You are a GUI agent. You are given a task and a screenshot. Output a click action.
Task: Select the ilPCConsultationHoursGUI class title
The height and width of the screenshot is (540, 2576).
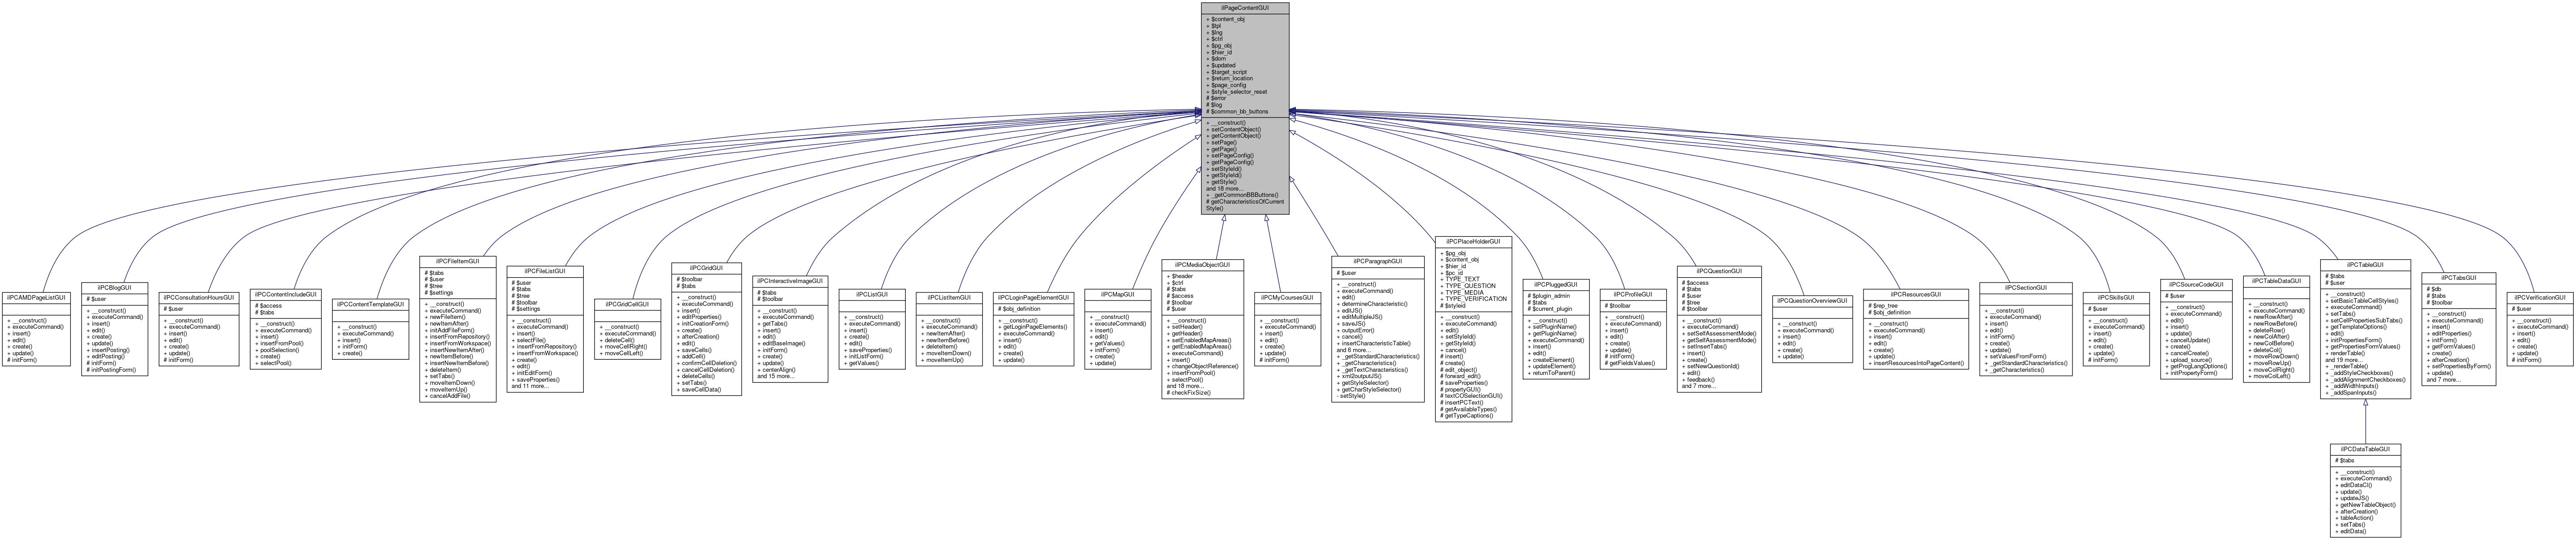pyautogui.click(x=199, y=298)
